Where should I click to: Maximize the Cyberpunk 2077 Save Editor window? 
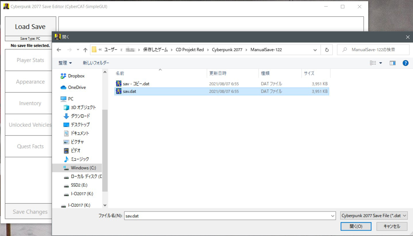343,7
